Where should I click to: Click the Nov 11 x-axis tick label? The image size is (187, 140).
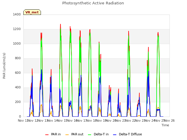(x=23, y=120)
